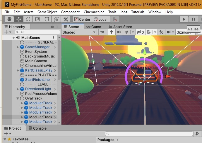Image resolution: width=202 pixels, height=143 pixels.
Task: Click the grid snapping toolbar icon
Action: tap(114, 19)
